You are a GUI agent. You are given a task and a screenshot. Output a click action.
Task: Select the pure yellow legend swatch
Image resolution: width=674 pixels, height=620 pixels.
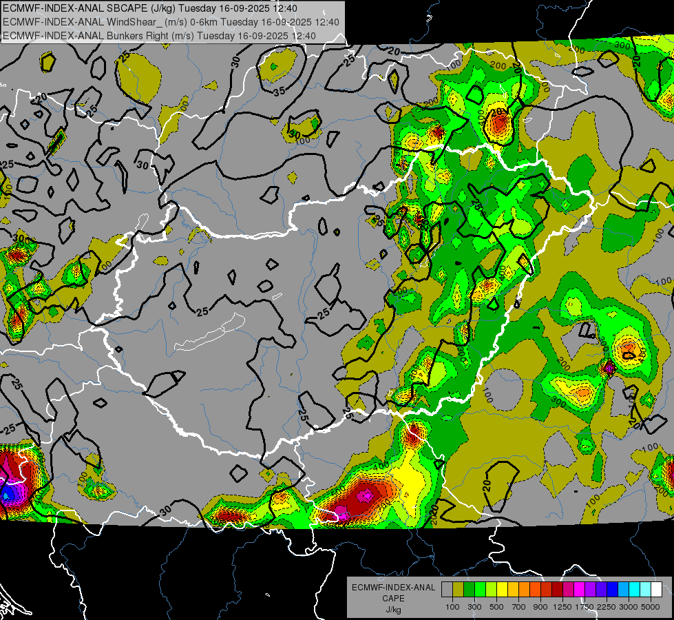(502, 590)
